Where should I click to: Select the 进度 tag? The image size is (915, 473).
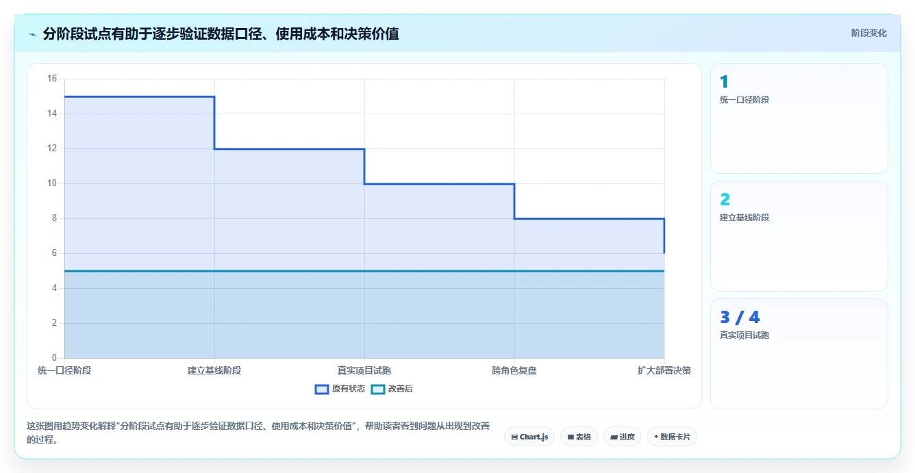click(x=623, y=437)
